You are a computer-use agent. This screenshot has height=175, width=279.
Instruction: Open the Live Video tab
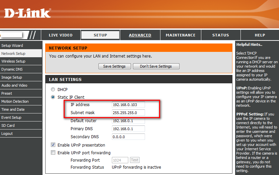[60, 35]
